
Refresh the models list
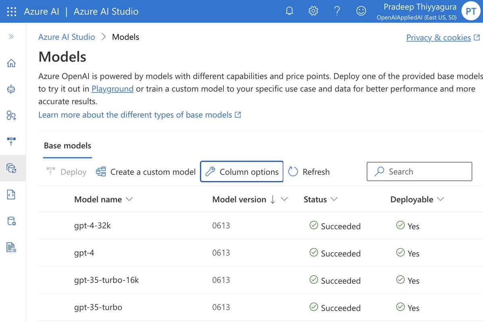tap(309, 172)
